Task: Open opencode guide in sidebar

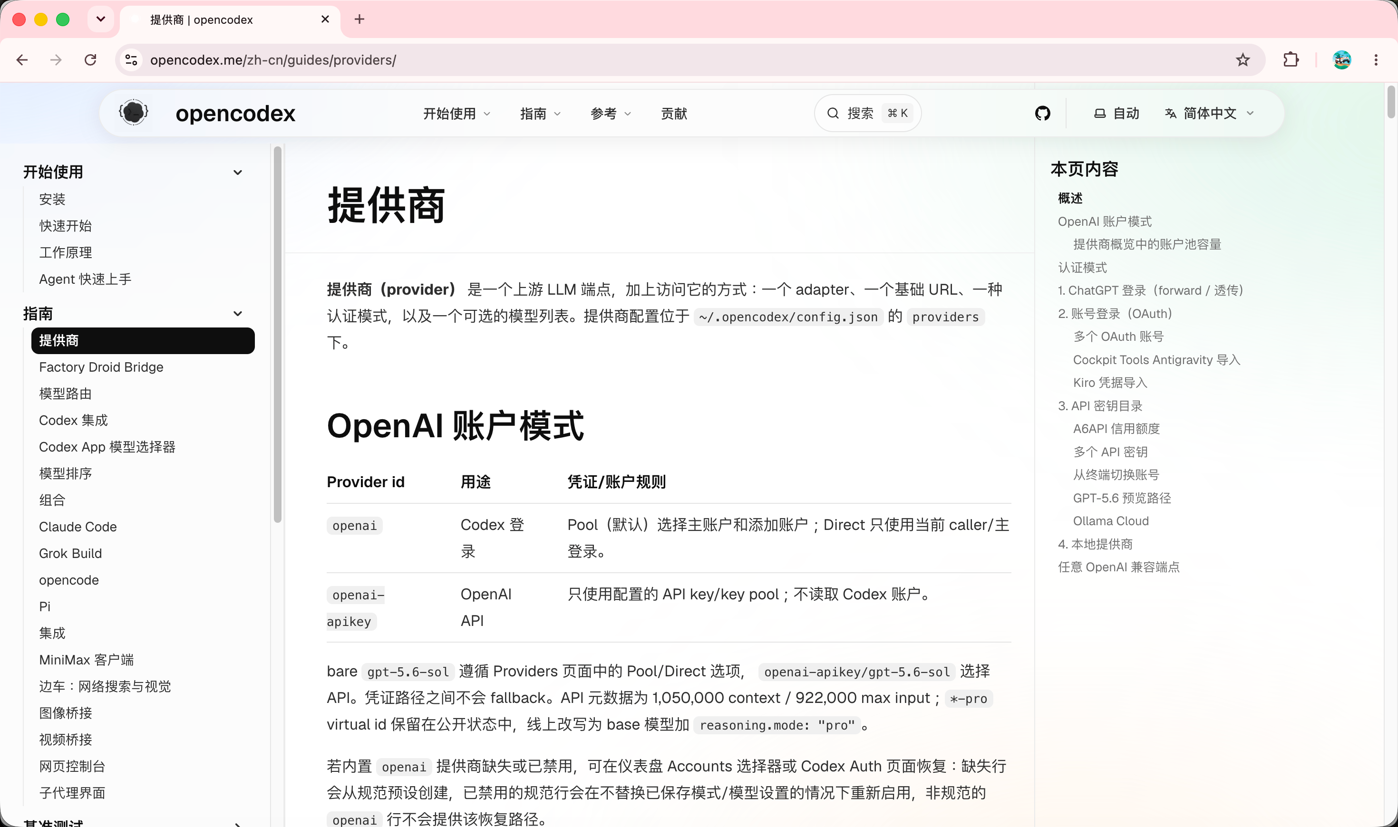Action: coord(68,580)
